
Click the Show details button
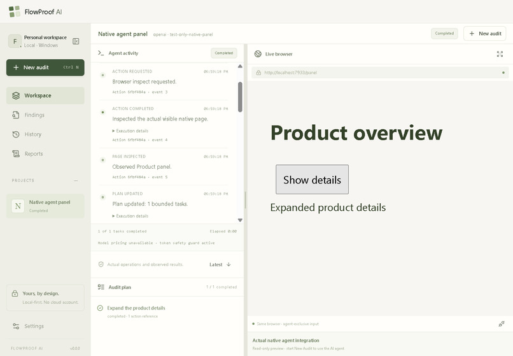[312, 180]
